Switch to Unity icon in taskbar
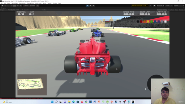This screenshot has height=104, width=185. coord(133,102)
